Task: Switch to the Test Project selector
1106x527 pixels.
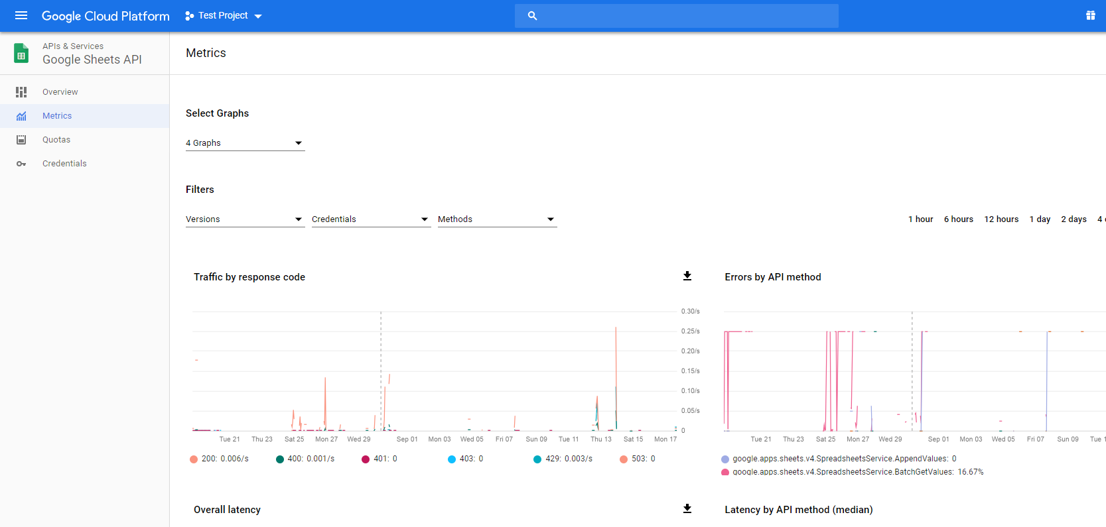Action: coord(224,16)
